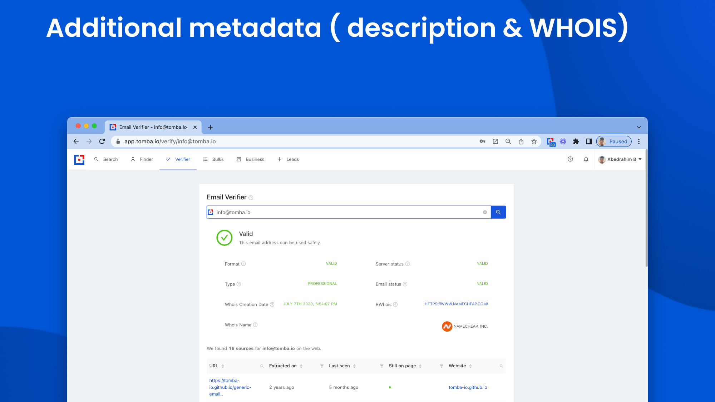
Task: Sort by the Website column
Action: [x=470, y=366]
